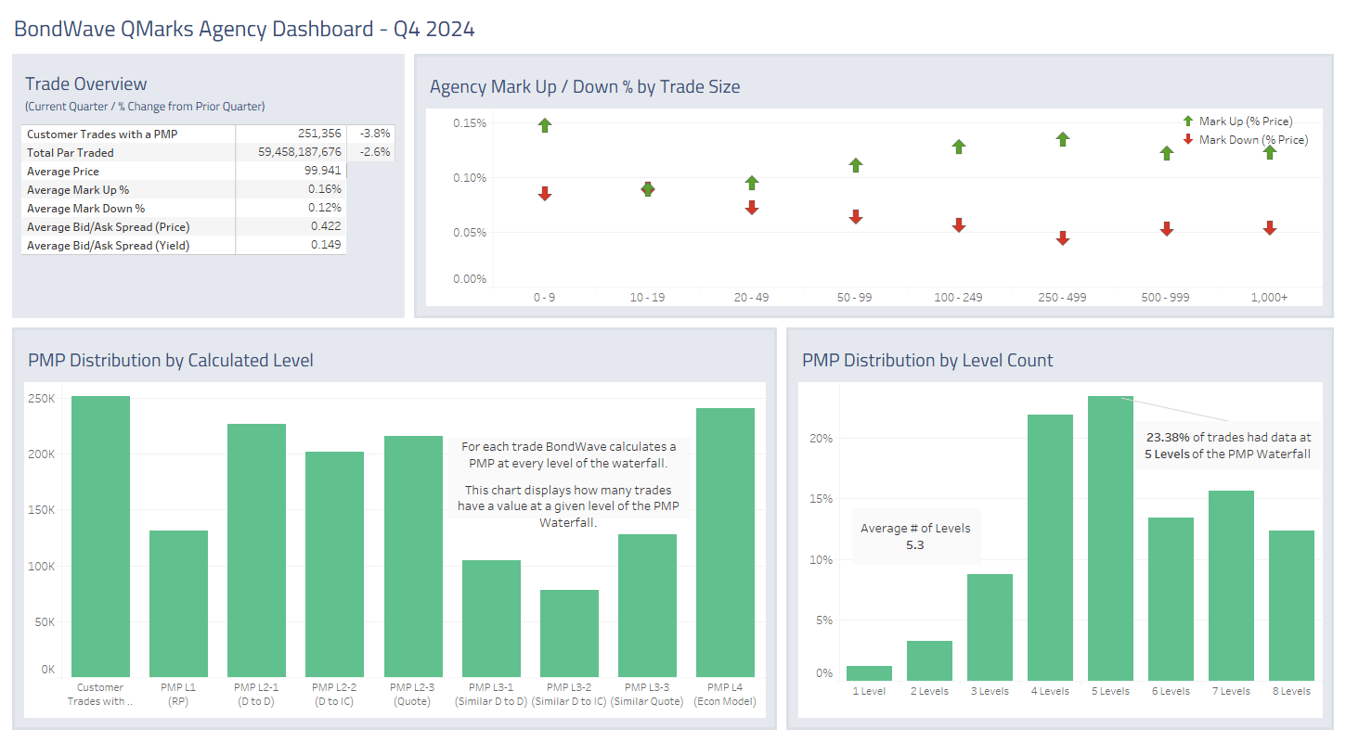Click the 'Trade Overview' heading
The width and height of the screenshot is (1346, 742).
coord(86,84)
